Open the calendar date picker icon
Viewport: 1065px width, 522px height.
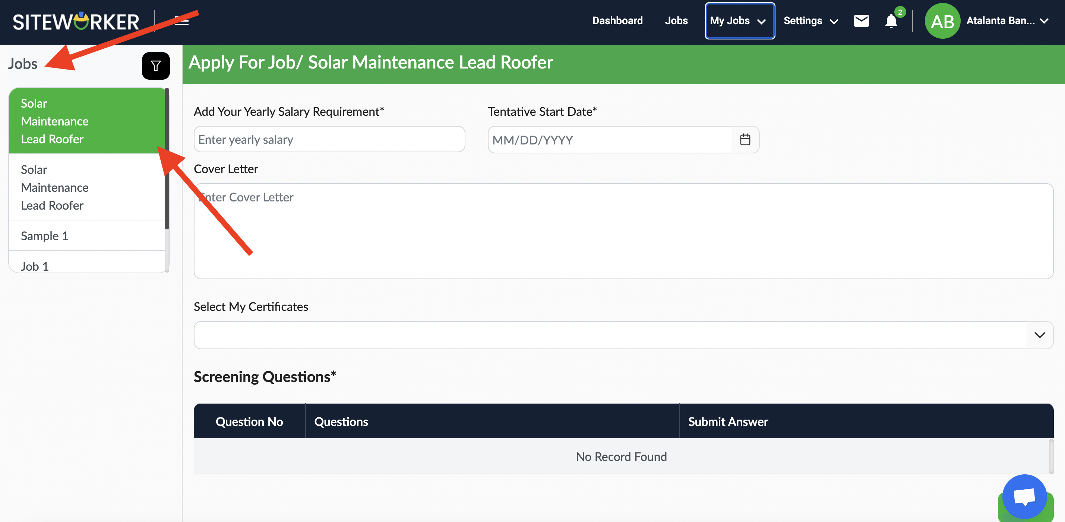(x=745, y=140)
